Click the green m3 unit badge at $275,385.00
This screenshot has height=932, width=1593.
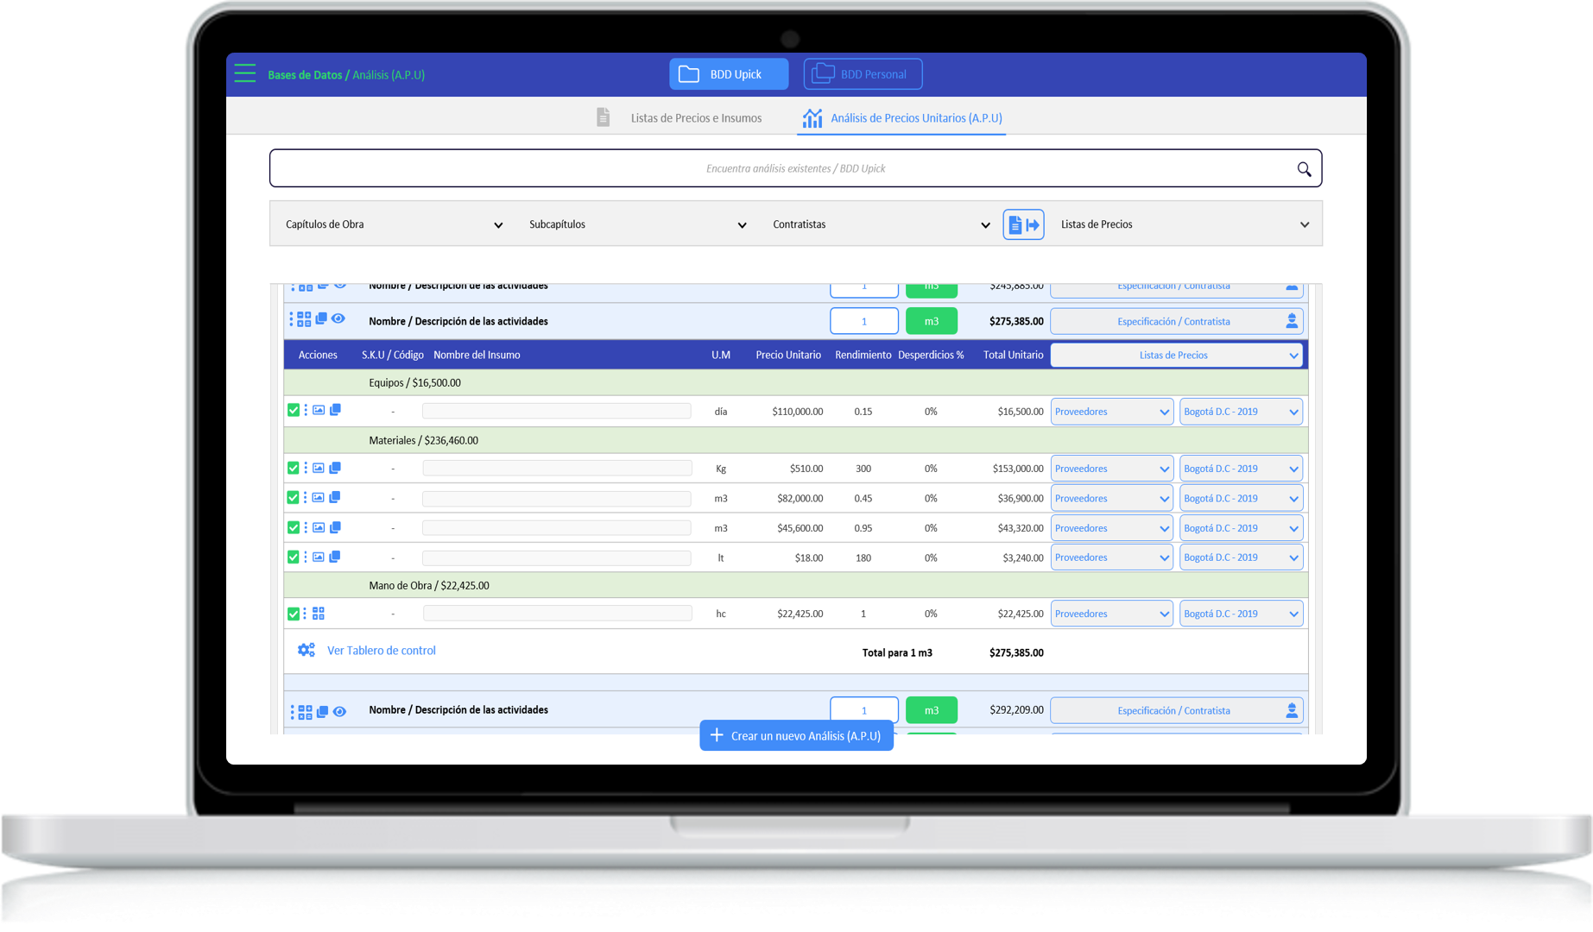point(931,321)
